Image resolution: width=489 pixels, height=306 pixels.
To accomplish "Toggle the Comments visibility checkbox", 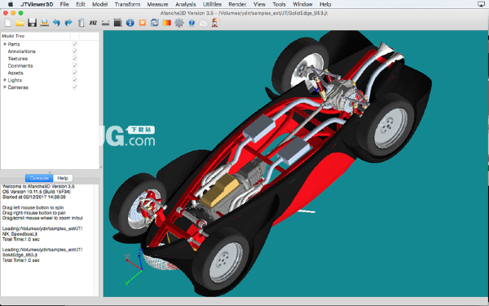I will coord(74,65).
